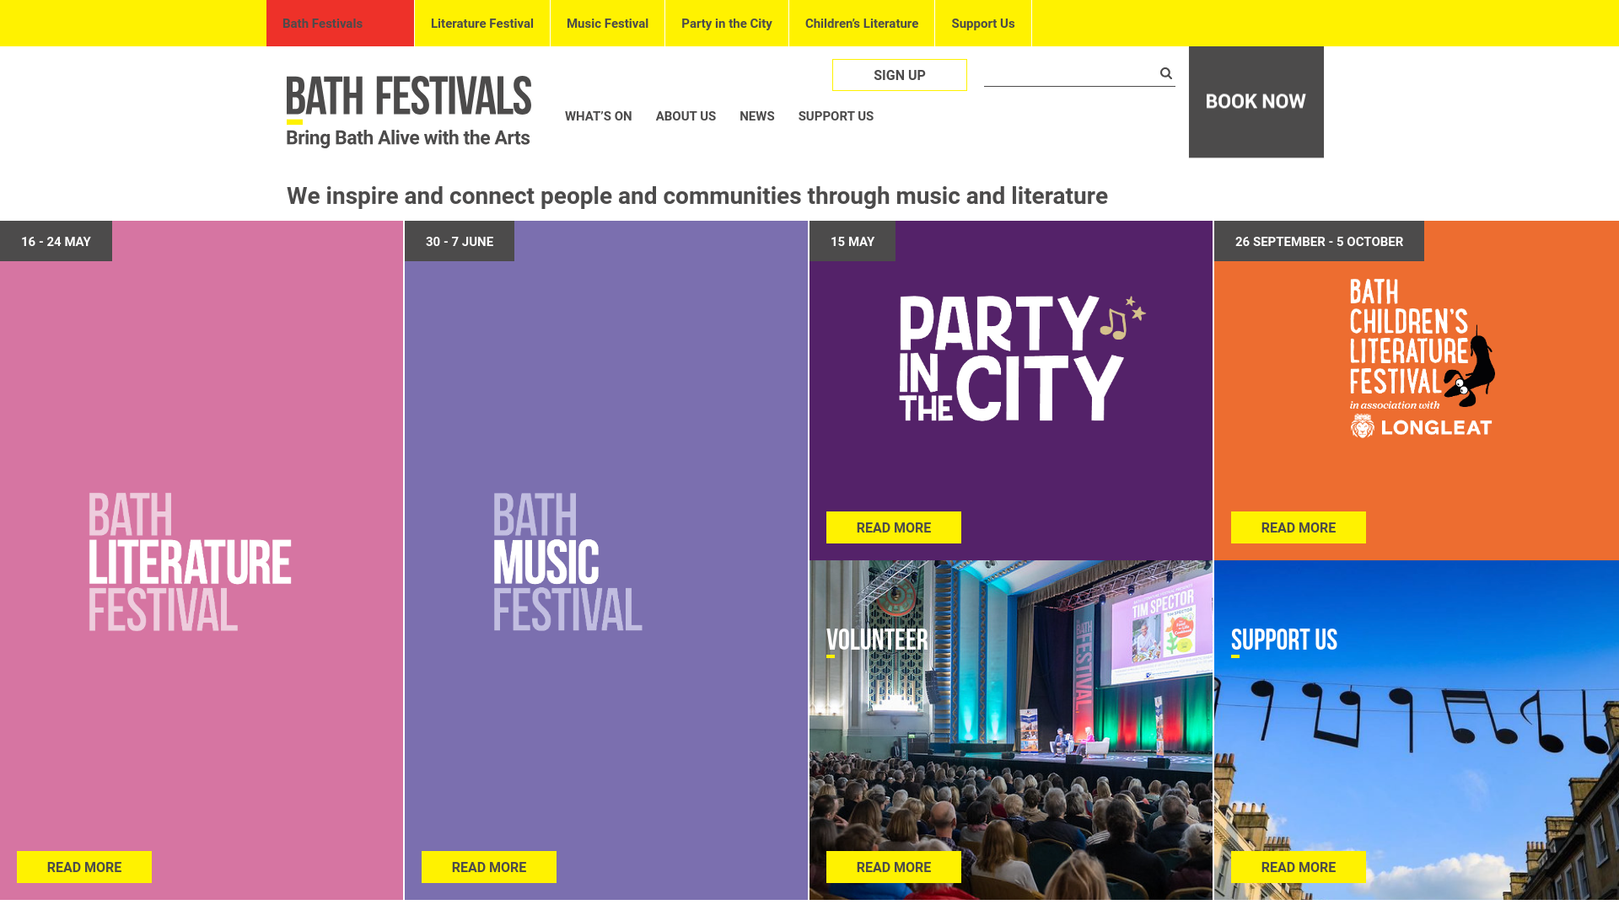Click the Sign Up button

pos(900,75)
